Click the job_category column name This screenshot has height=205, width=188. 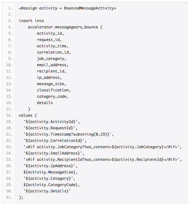pos(52,59)
